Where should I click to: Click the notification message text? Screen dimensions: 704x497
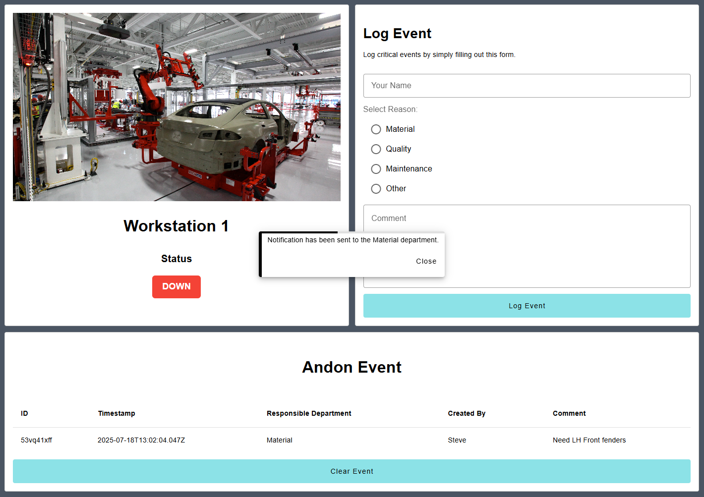tap(353, 240)
